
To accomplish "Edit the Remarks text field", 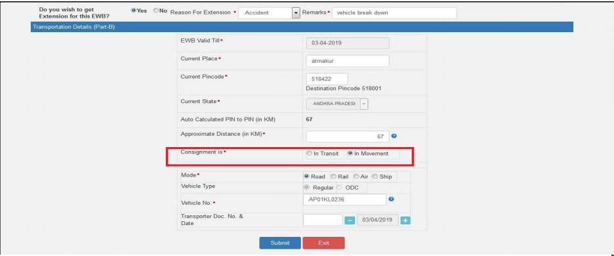I will [x=394, y=13].
